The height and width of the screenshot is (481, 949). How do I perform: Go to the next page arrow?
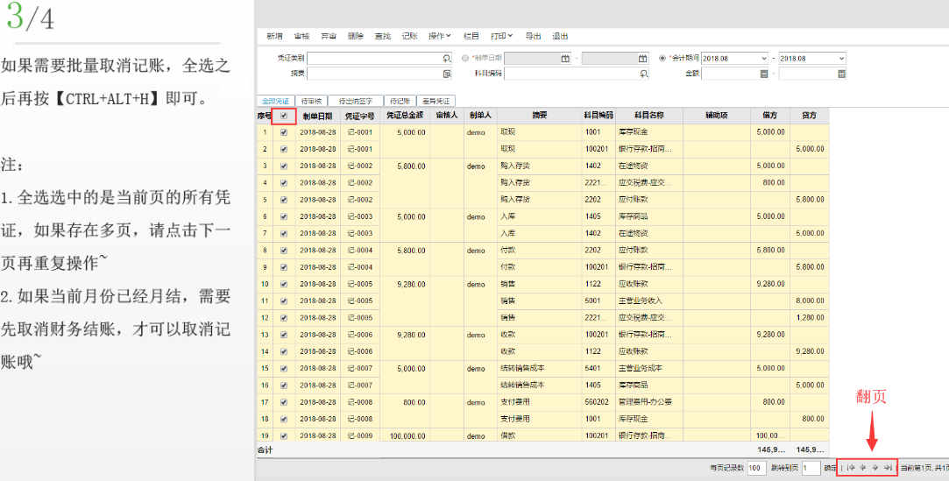875,467
